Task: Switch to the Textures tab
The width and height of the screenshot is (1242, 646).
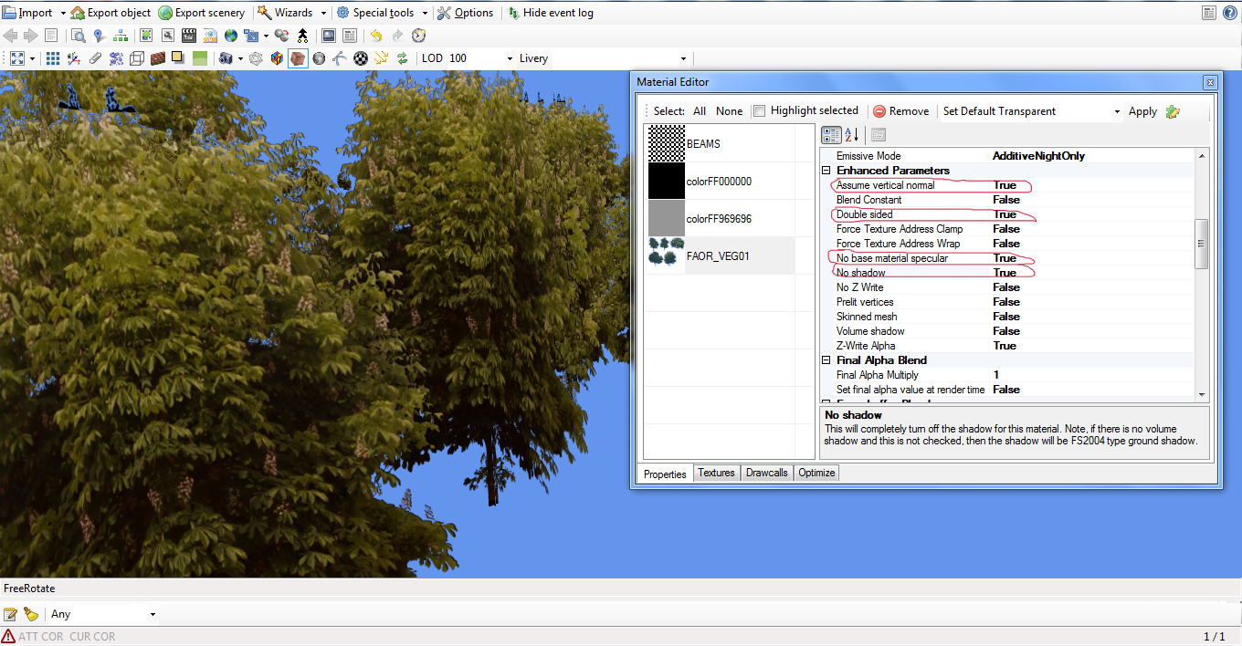Action: (716, 473)
